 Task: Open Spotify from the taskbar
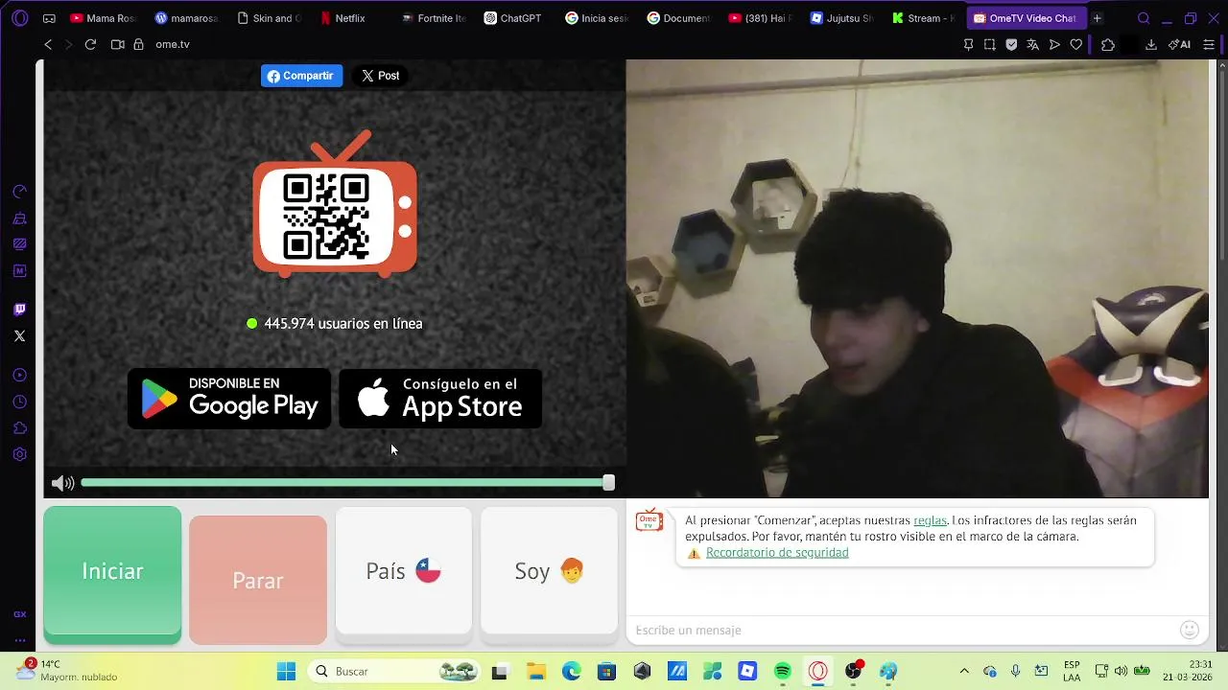coord(783,671)
